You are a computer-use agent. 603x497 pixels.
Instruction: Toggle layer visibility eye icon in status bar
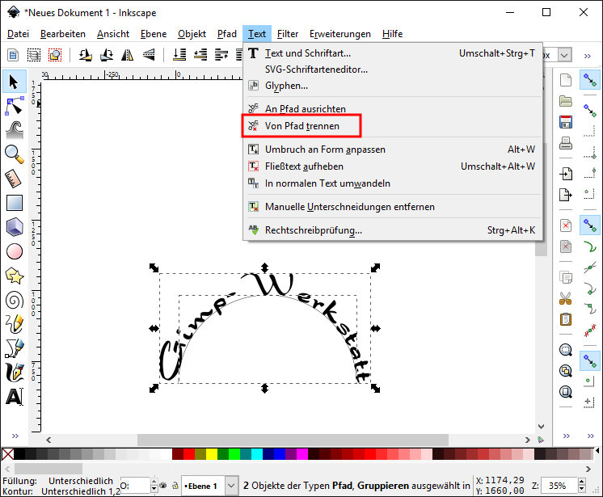[x=163, y=486]
